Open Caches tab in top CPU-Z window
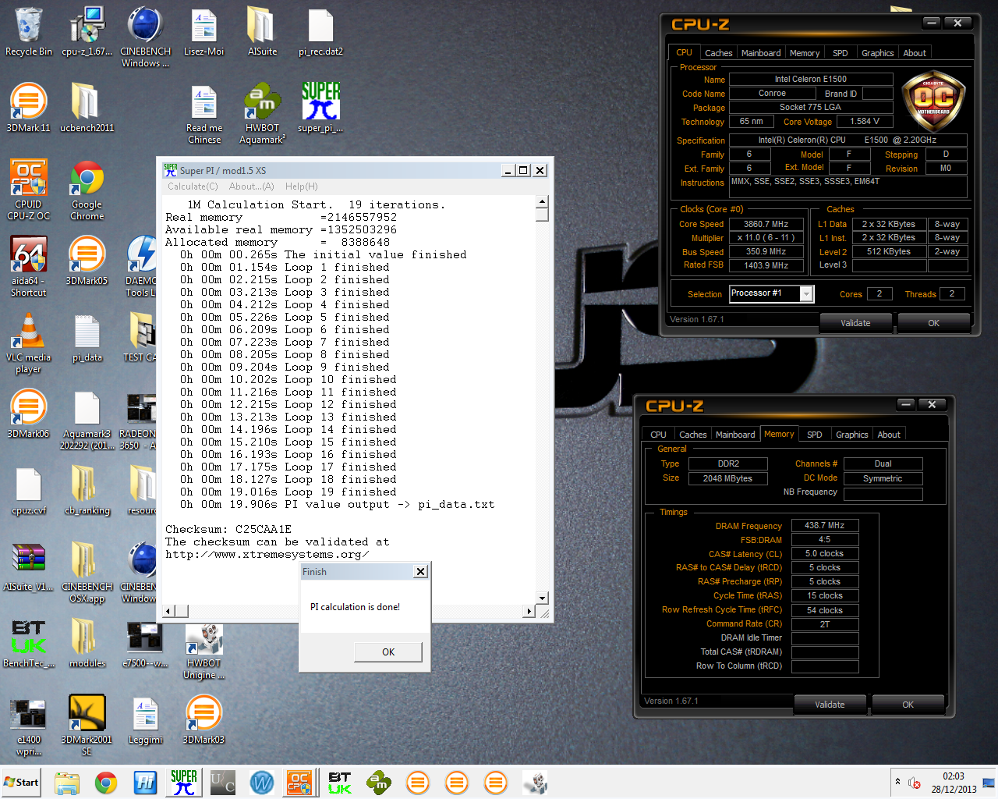Viewport: 998px width, 799px height. (x=718, y=53)
